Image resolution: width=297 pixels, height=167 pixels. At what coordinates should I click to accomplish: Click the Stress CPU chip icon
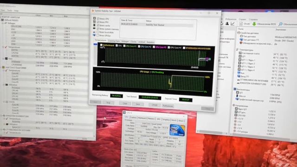(94, 19)
